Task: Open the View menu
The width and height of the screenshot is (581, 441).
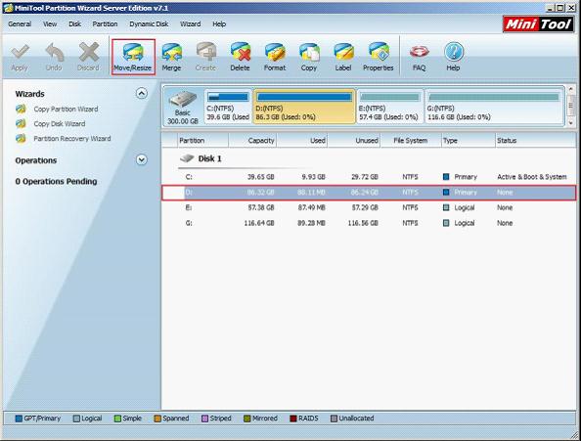Action: tap(50, 24)
